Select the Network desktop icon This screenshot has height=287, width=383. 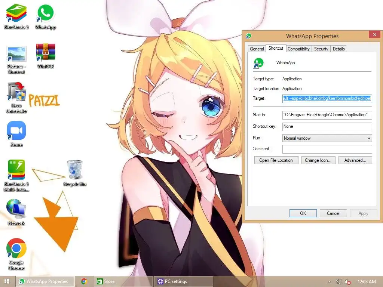click(16, 212)
